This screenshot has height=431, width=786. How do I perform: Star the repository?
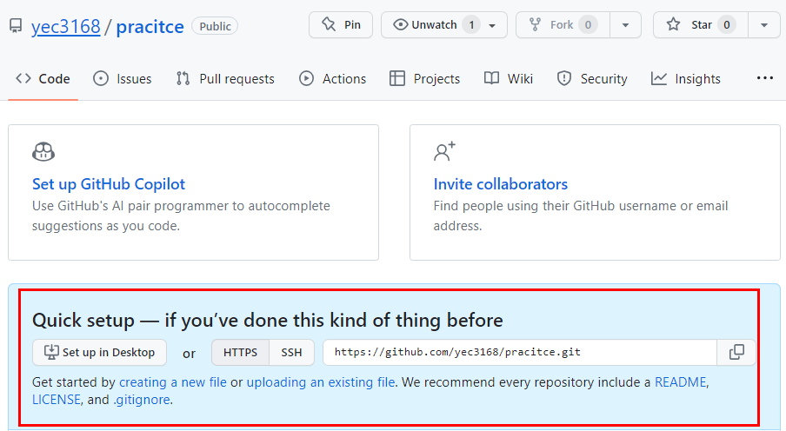pyautogui.click(x=701, y=24)
